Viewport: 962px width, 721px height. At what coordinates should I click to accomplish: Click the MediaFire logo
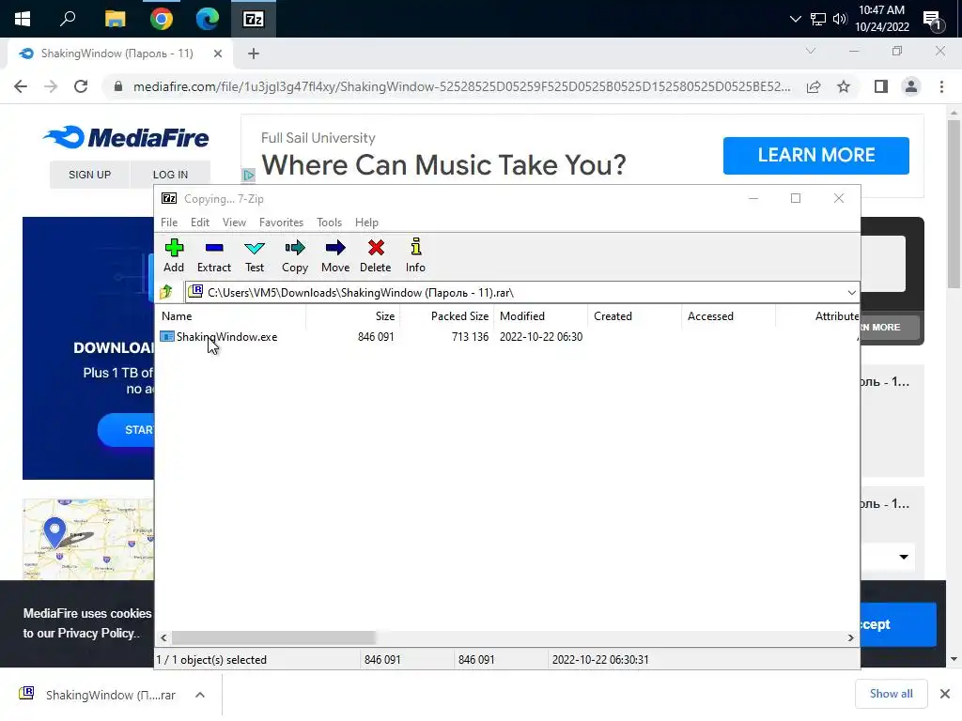point(127,137)
